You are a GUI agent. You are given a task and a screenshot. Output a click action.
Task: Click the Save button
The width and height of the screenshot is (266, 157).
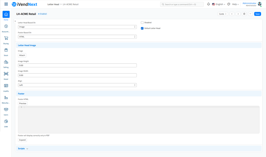pos(257,14)
